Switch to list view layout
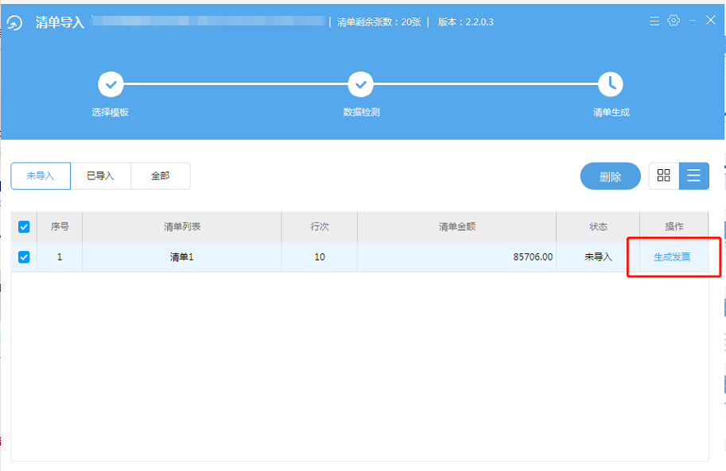The height and width of the screenshot is (471, 726). [693, 176]
